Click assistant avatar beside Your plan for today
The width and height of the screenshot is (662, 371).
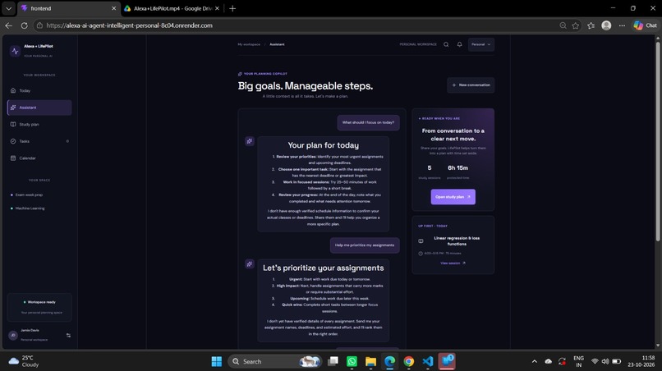(x=250, y=141)
